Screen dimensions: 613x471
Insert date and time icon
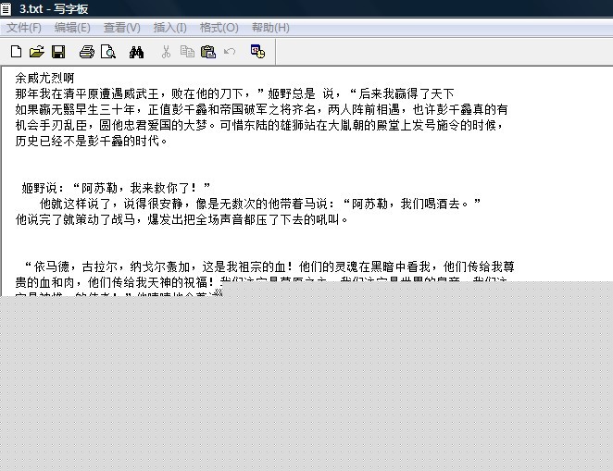(x=257, y=51)
